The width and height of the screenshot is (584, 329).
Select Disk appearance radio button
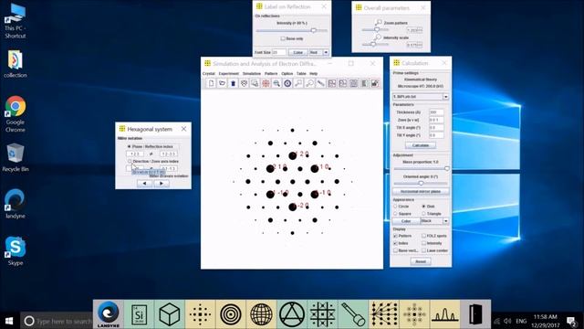[x=423, y=207]
